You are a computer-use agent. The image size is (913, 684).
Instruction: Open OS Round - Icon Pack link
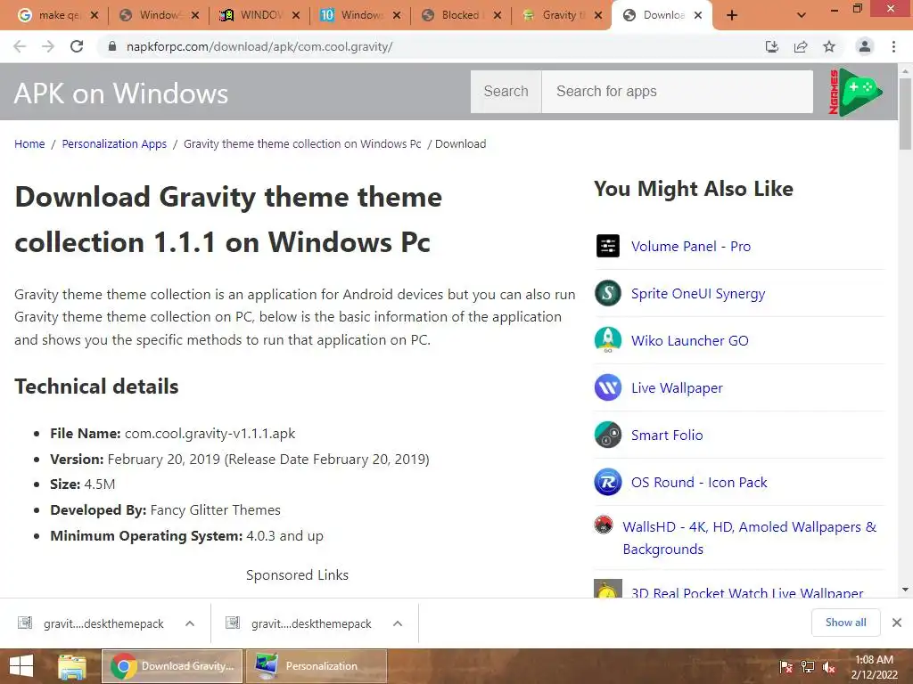coord(699,482)
